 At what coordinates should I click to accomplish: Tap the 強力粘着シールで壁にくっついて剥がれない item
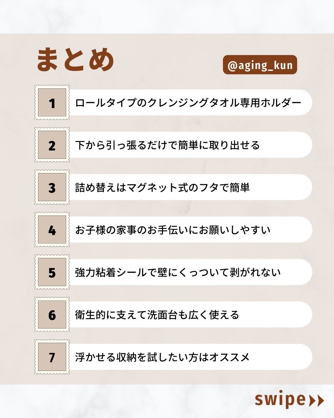(x=189, y=272)
